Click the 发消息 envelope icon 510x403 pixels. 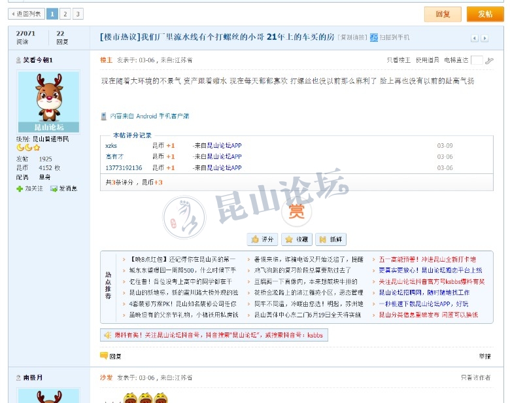pos(54,188)
